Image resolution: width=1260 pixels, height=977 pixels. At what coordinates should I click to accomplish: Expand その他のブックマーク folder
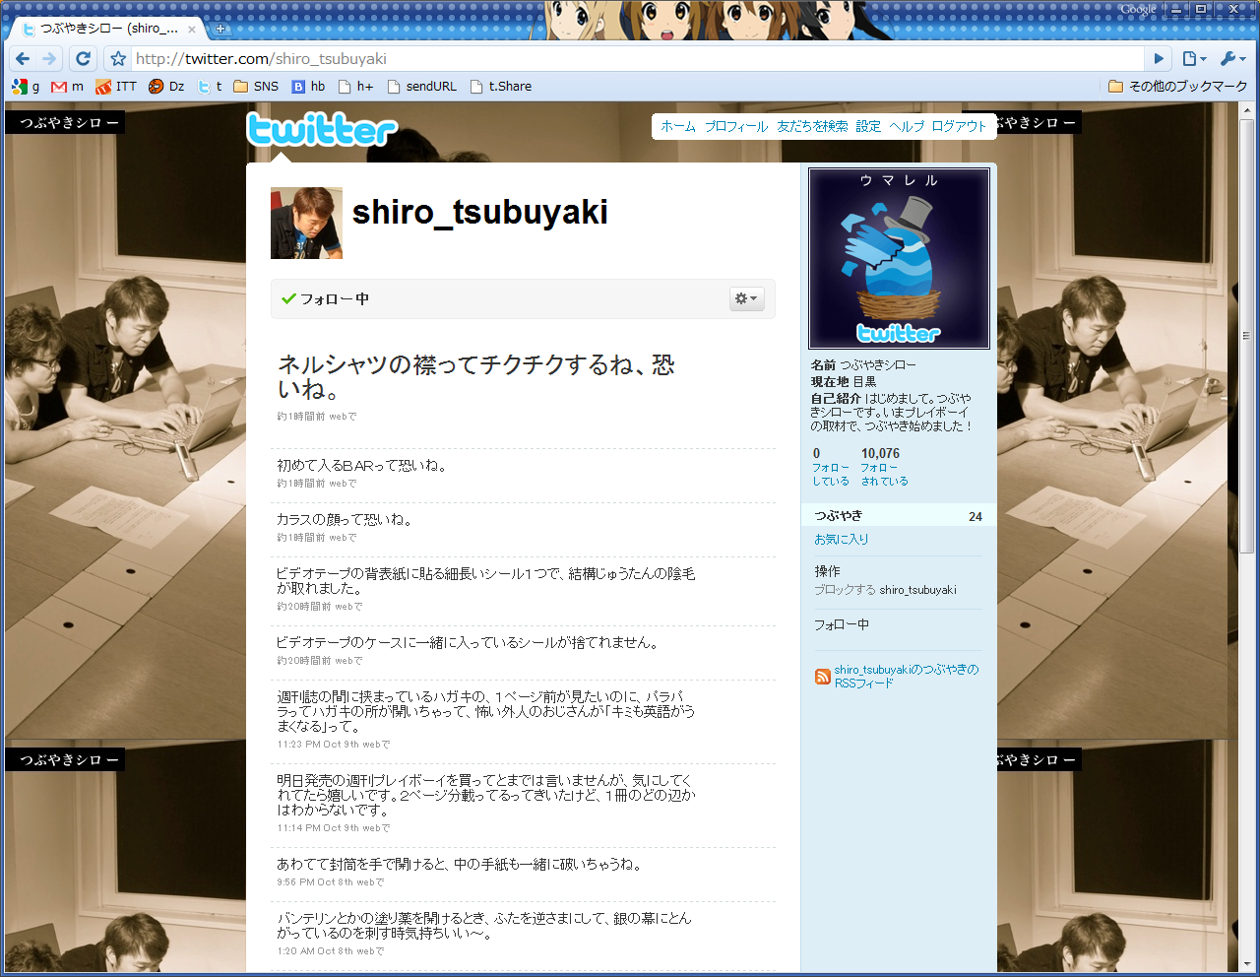click(x=1178, y=87)
